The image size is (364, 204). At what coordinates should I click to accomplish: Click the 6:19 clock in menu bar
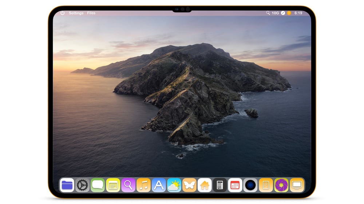point(298,13)
